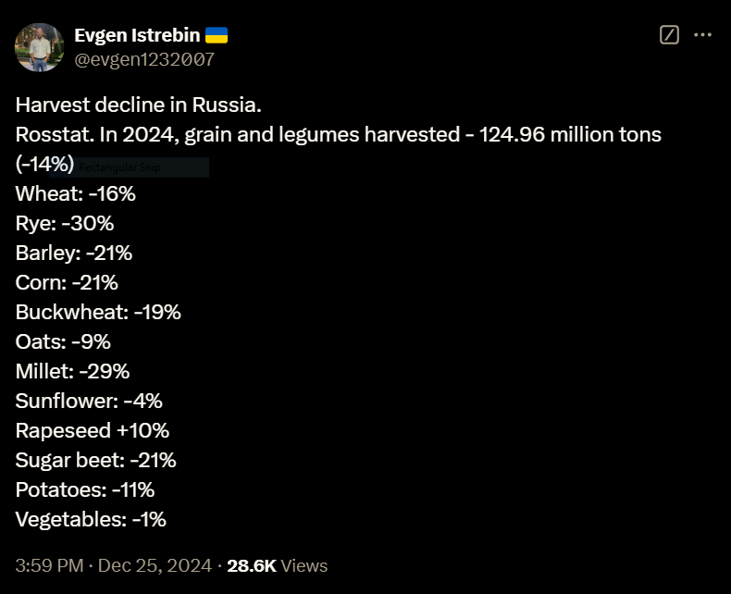The image size is (731, 594).
Task: Open the Evgen Istrebin display name link
Action: pyautogui.click(x=137, y=35)
